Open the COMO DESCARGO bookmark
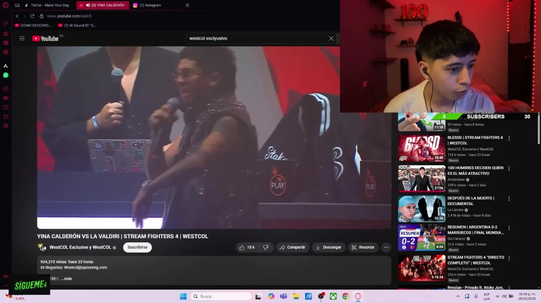 [x=33, y=25]
